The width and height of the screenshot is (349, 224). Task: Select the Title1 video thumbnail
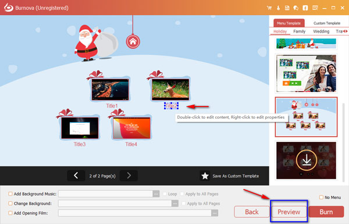pos(110,89)
